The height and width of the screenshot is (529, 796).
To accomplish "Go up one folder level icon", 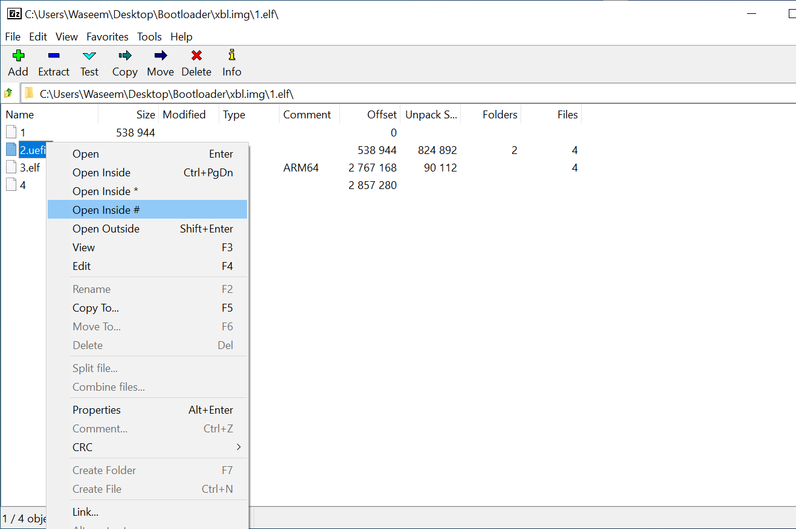I will (x=8, y=93).
